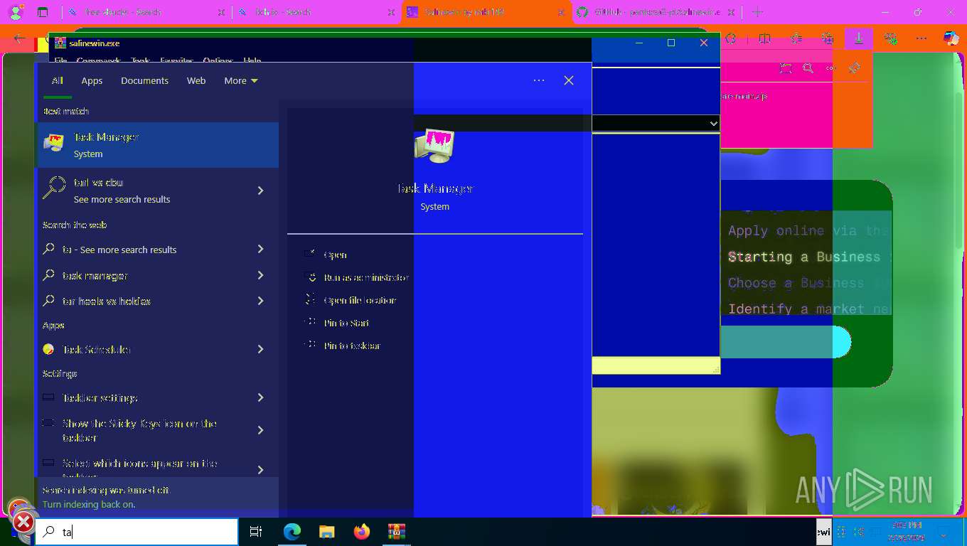Click the large Task Manager preview icon
The image size is (967, 546).
pos(434,146)
